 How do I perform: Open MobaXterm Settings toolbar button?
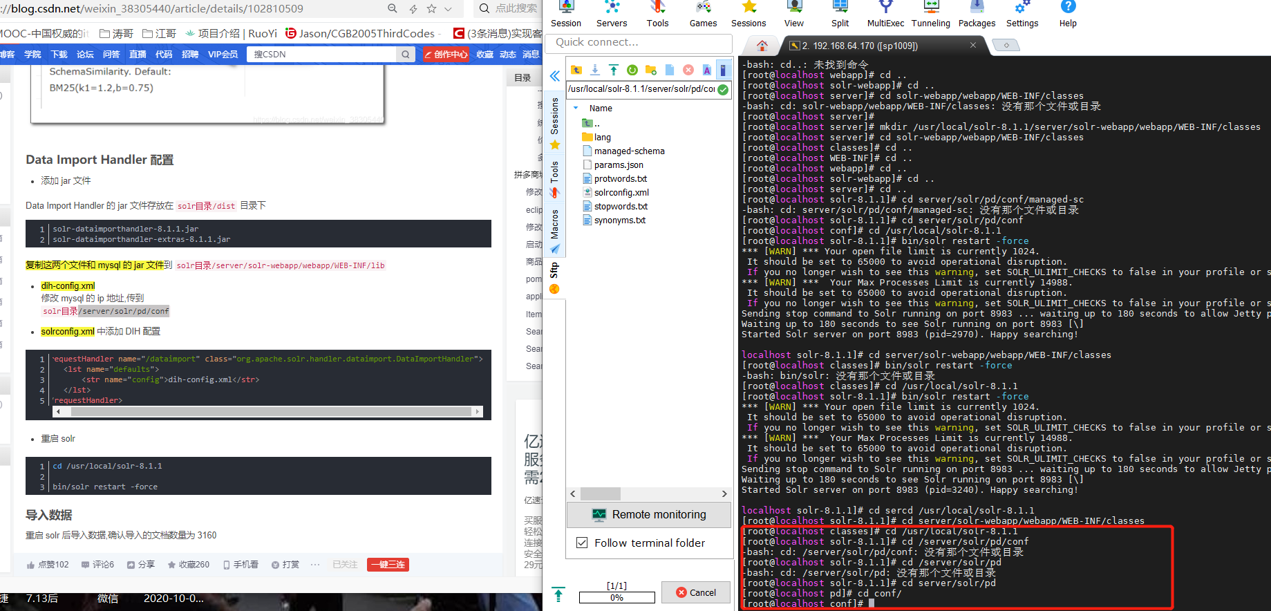pyautogui.click(x=1022, y=14)
